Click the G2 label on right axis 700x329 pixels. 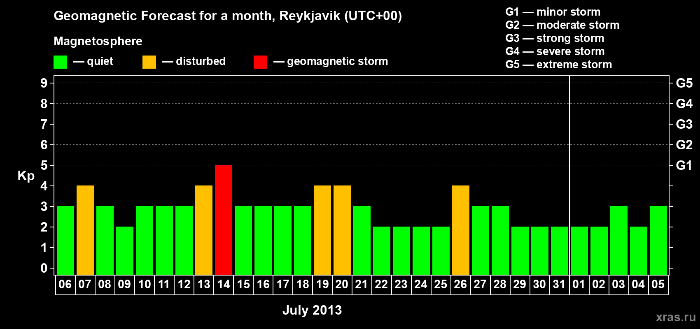pos(684,145)
